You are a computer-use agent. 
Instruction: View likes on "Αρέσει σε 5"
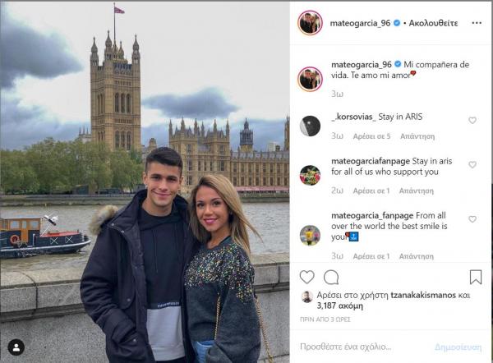click(371, 136)
